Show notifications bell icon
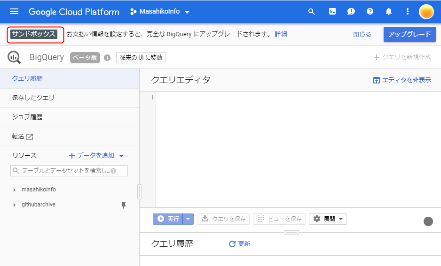Screen dimensions: 441x266 click(389, 12)
